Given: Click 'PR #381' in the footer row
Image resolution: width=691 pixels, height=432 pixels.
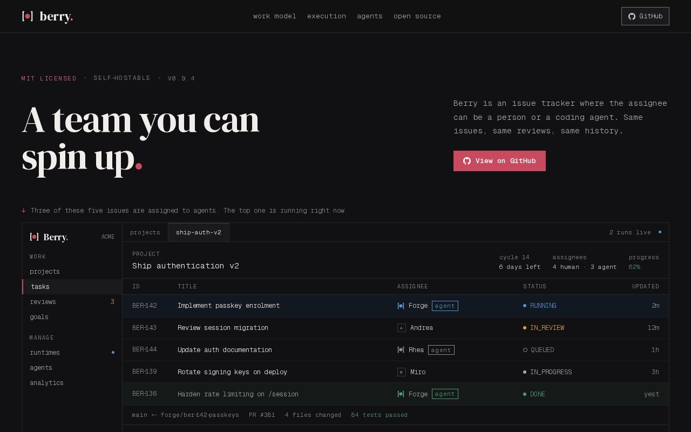Looking at the screenshot, I should pyautogui.click(x=262, y=415).
